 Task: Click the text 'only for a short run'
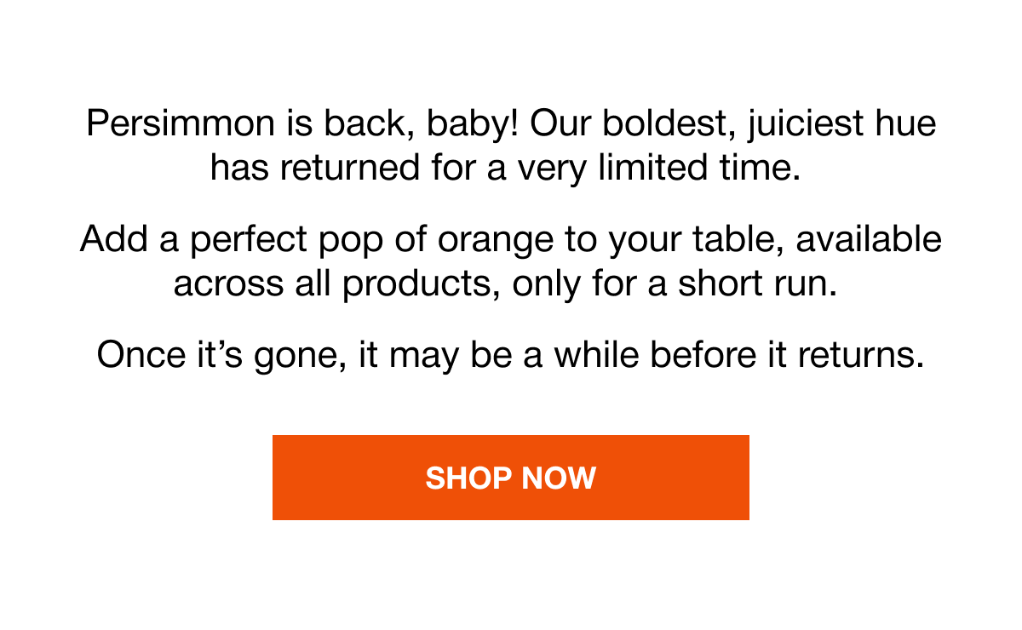point(673,283)
